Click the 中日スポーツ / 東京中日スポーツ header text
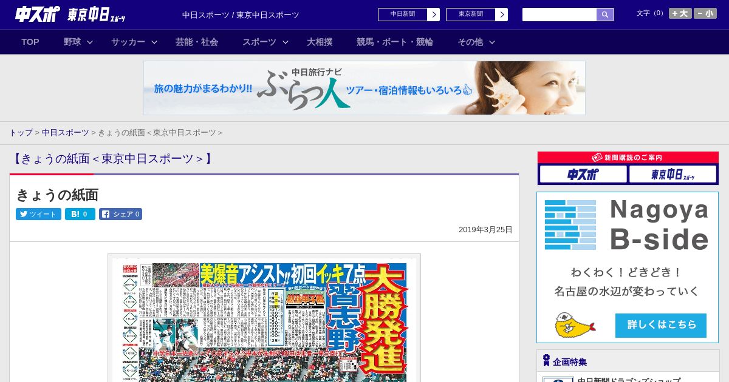 pos(241,15)
